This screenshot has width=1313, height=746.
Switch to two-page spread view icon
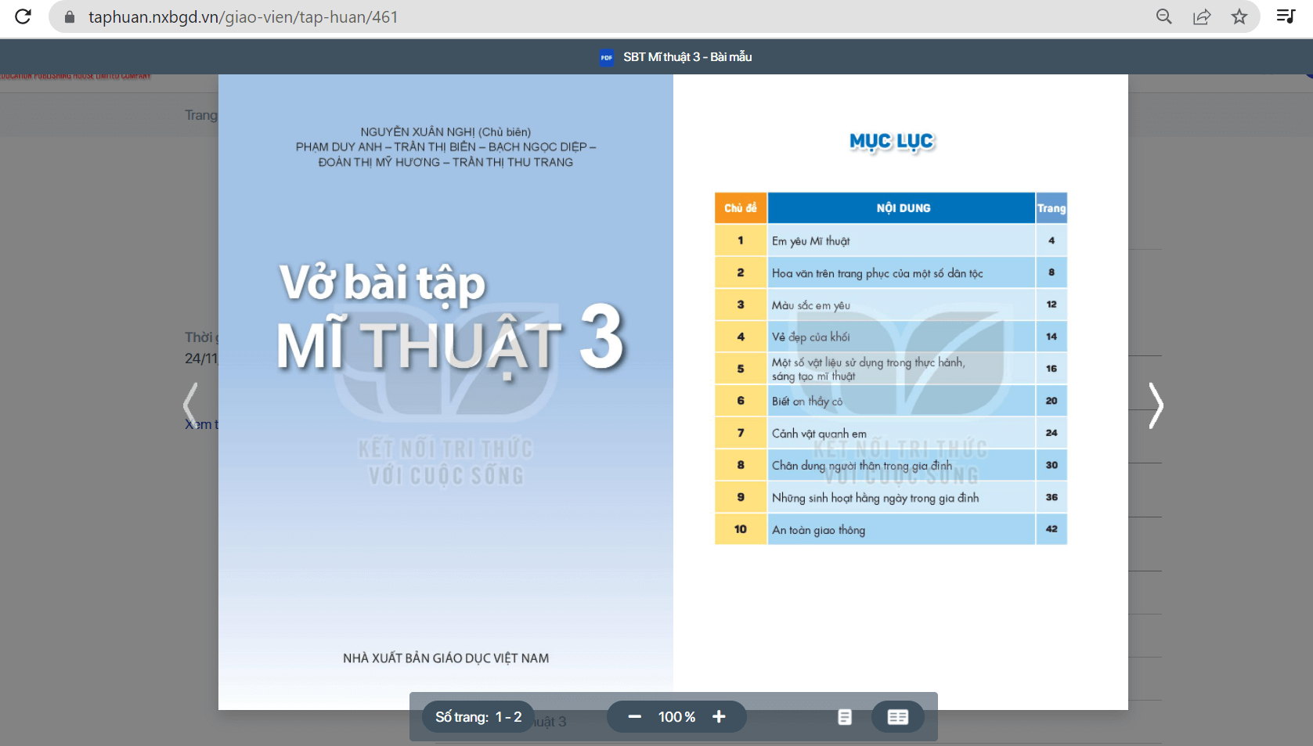pos(898,717)
